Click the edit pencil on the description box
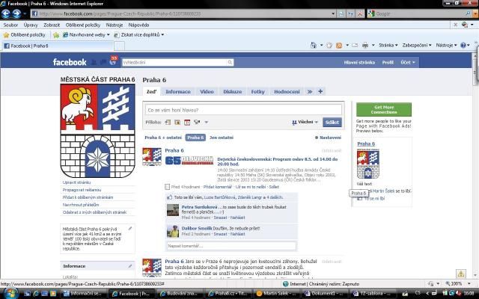This screenshot has height=299, width=479. (130, 228)
